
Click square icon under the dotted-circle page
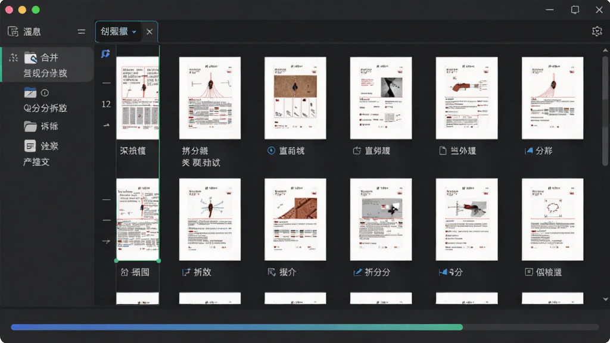[529, 272]
